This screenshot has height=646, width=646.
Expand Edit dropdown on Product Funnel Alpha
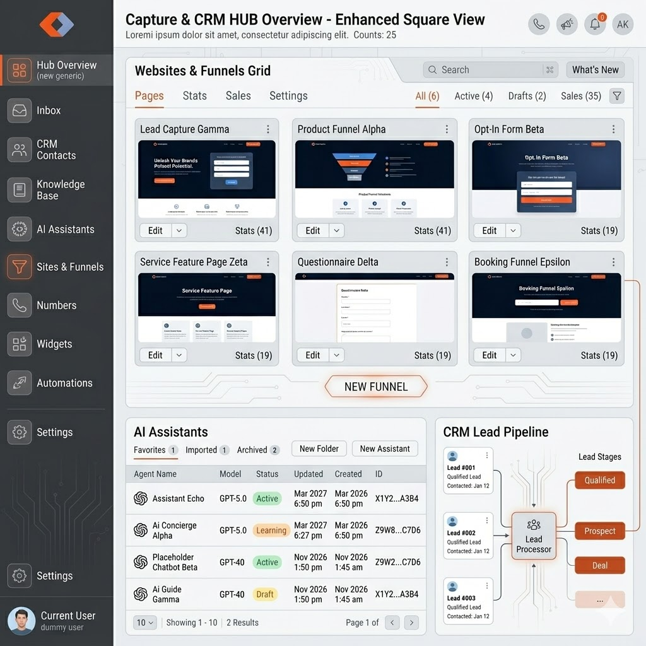[337, 231]
